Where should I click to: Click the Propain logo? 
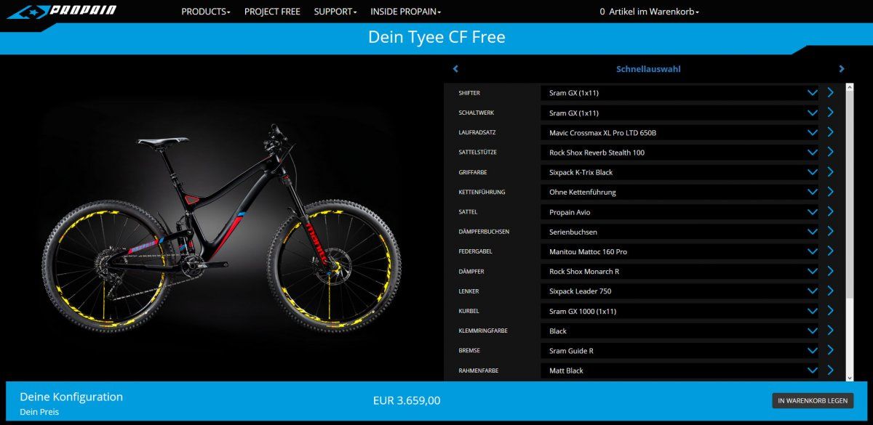(62, 12)
